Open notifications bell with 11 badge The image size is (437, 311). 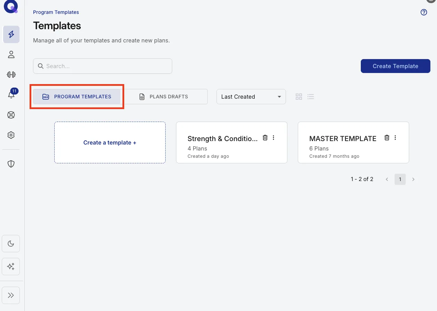[11, 94]
